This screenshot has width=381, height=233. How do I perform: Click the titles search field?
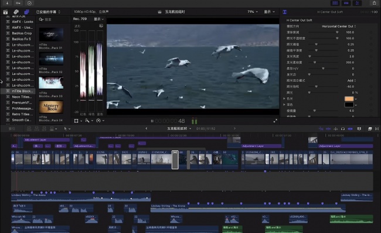(53, 19)
